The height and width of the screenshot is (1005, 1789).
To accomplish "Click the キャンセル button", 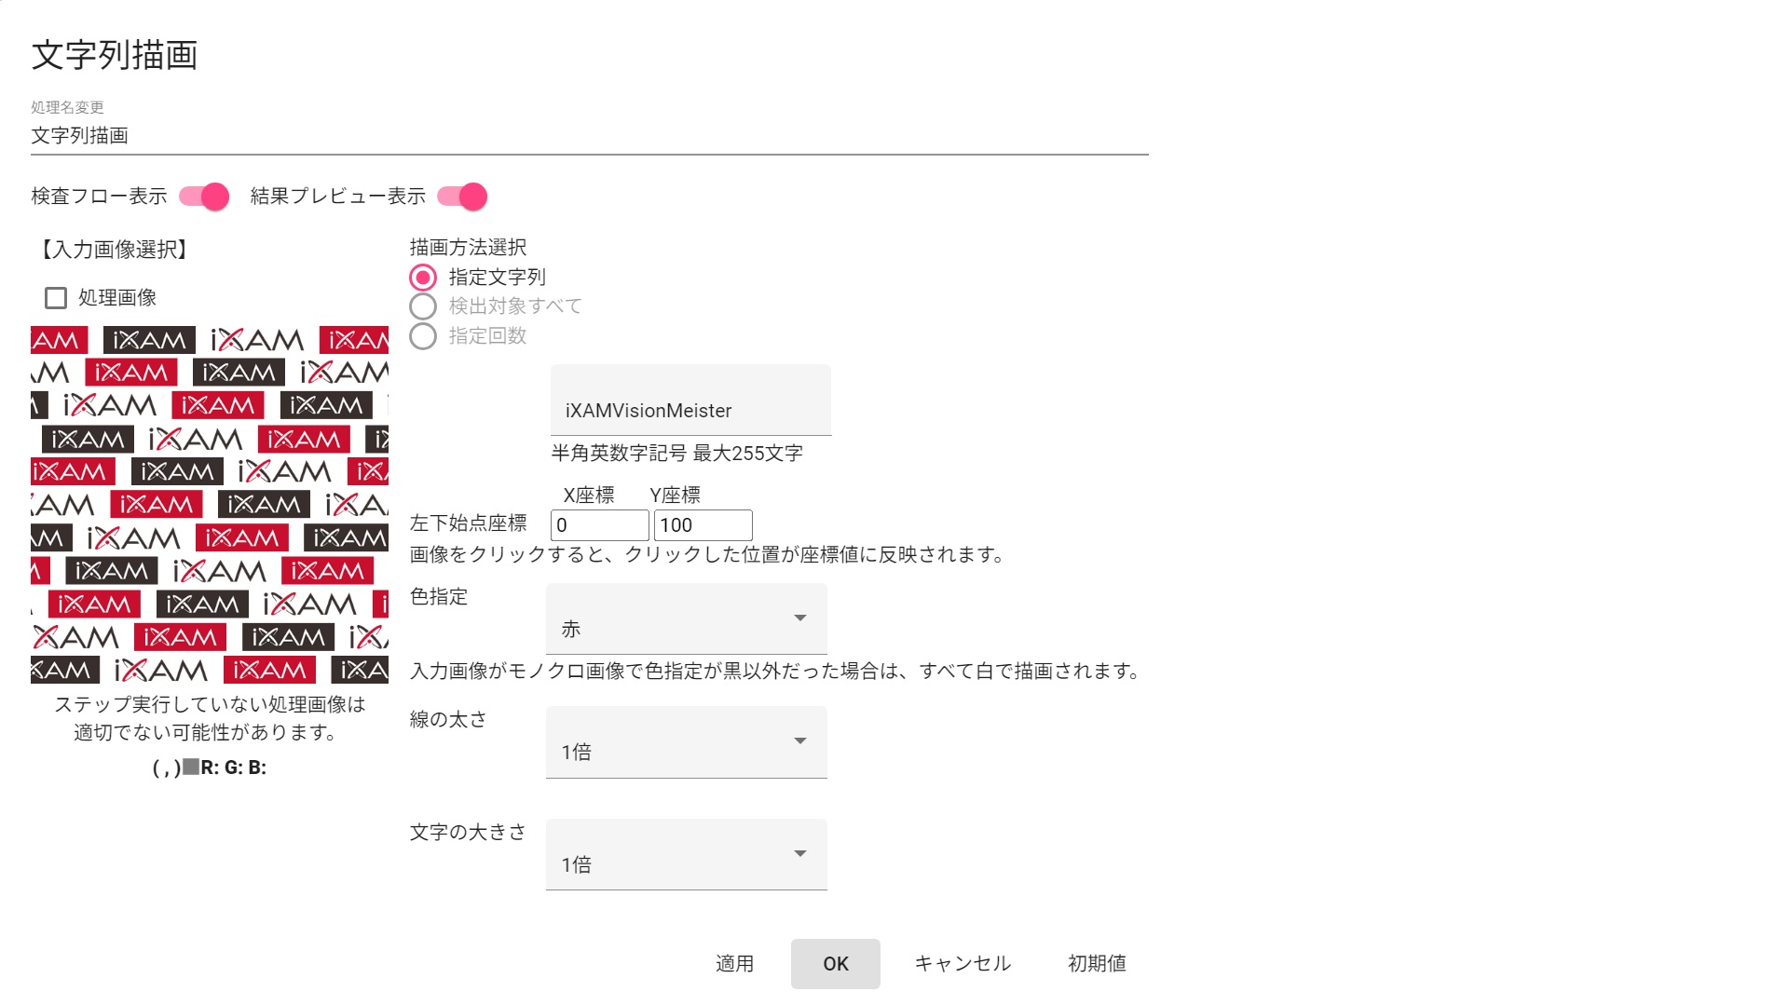I will 963,964.
